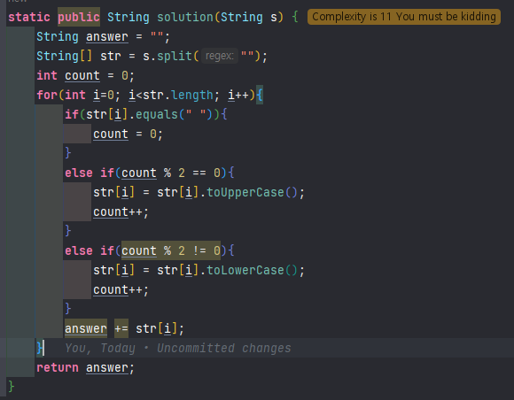Click the 'int' keyword before count
Screen dimensions: 514x400
pos(47,75)
